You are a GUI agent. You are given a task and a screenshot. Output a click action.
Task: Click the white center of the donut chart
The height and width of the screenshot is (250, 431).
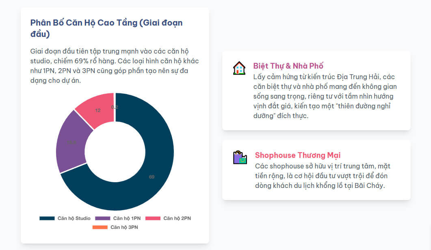(x=115, y=152)
